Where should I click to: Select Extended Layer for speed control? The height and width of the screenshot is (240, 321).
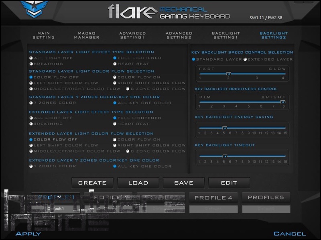(x=245, y=59)
